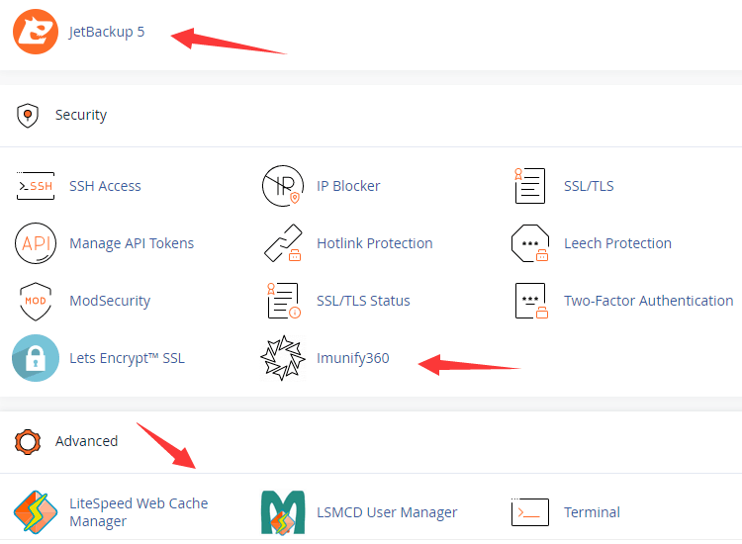Image resolution: width=742 pixels, height=544 pixels.
Task: Open the Two-Factor Authentication link
Action: 648,301
